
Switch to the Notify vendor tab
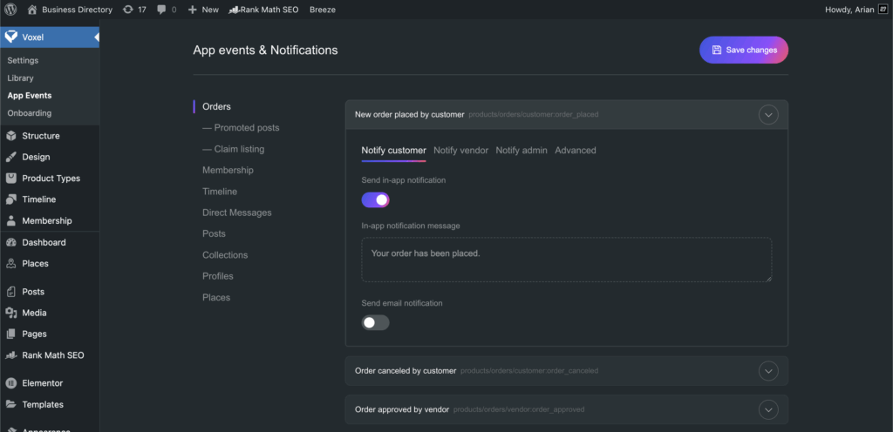460,151
